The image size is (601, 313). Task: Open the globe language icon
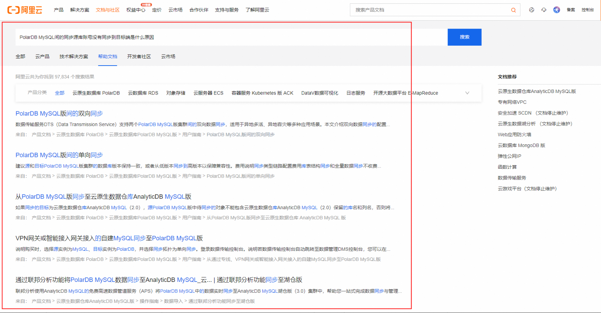[532, 10]
